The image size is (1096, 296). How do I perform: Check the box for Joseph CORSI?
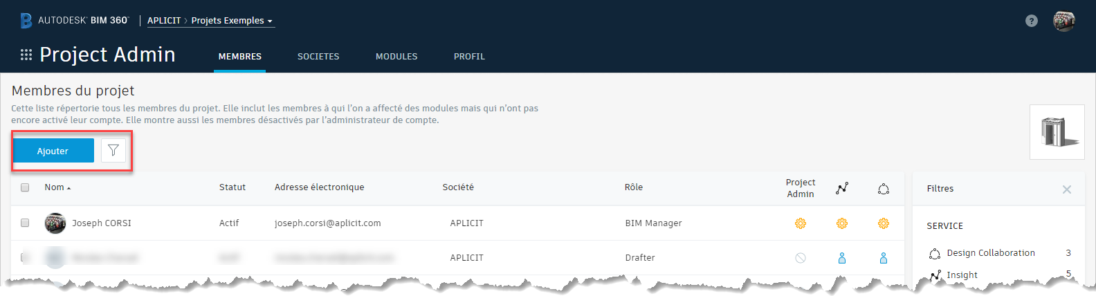pyautogui.click(x=25, y=223)
